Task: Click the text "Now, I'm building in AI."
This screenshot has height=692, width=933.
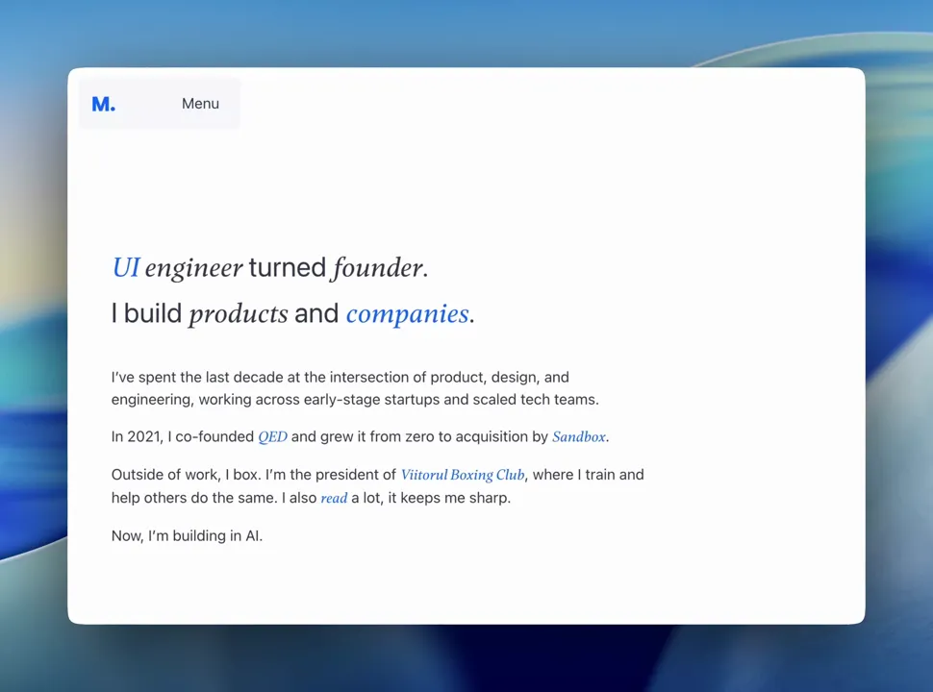Action: (x=187, y=535)
